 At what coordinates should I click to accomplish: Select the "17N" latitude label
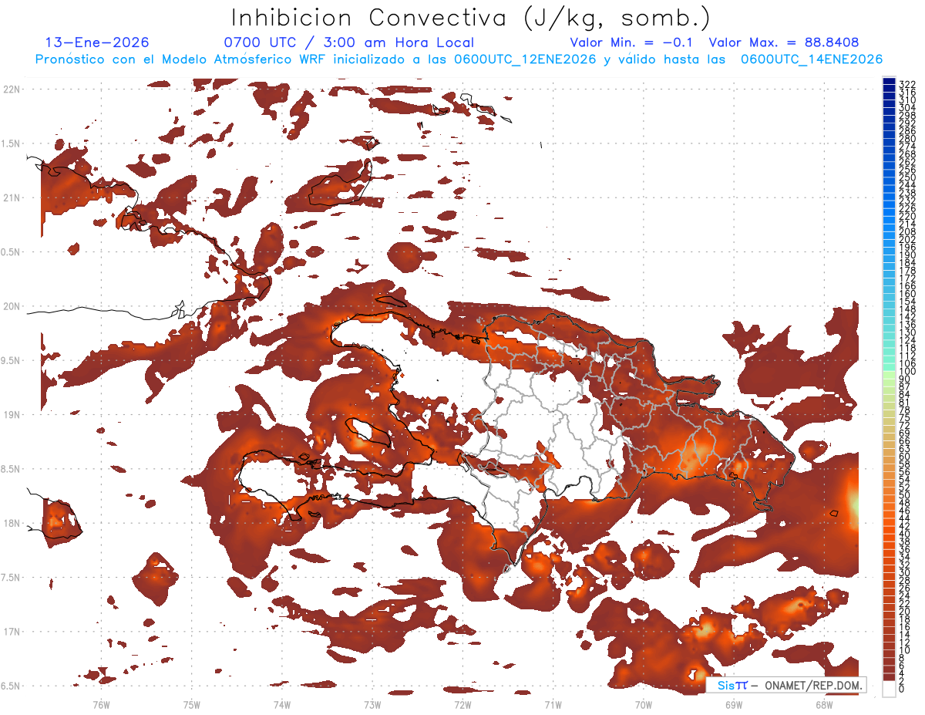12,632
